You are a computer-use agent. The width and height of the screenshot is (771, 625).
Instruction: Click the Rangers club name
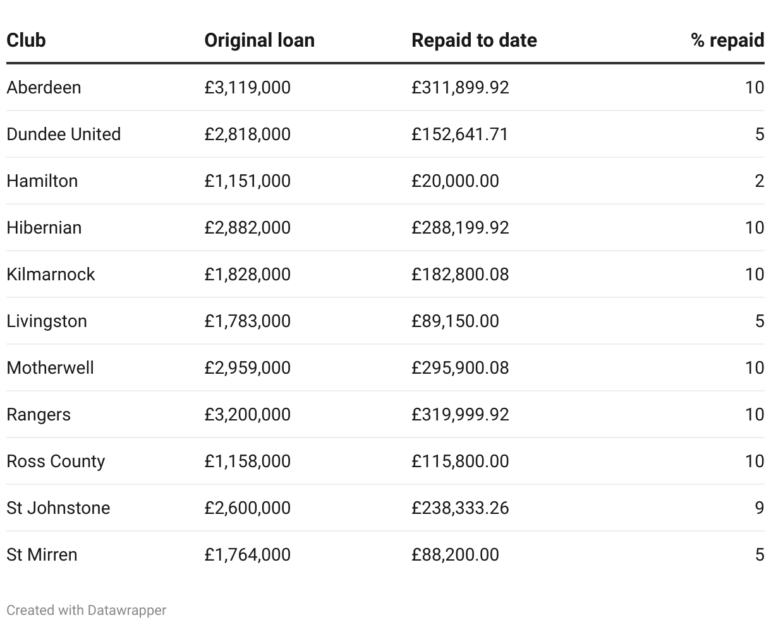39,414
